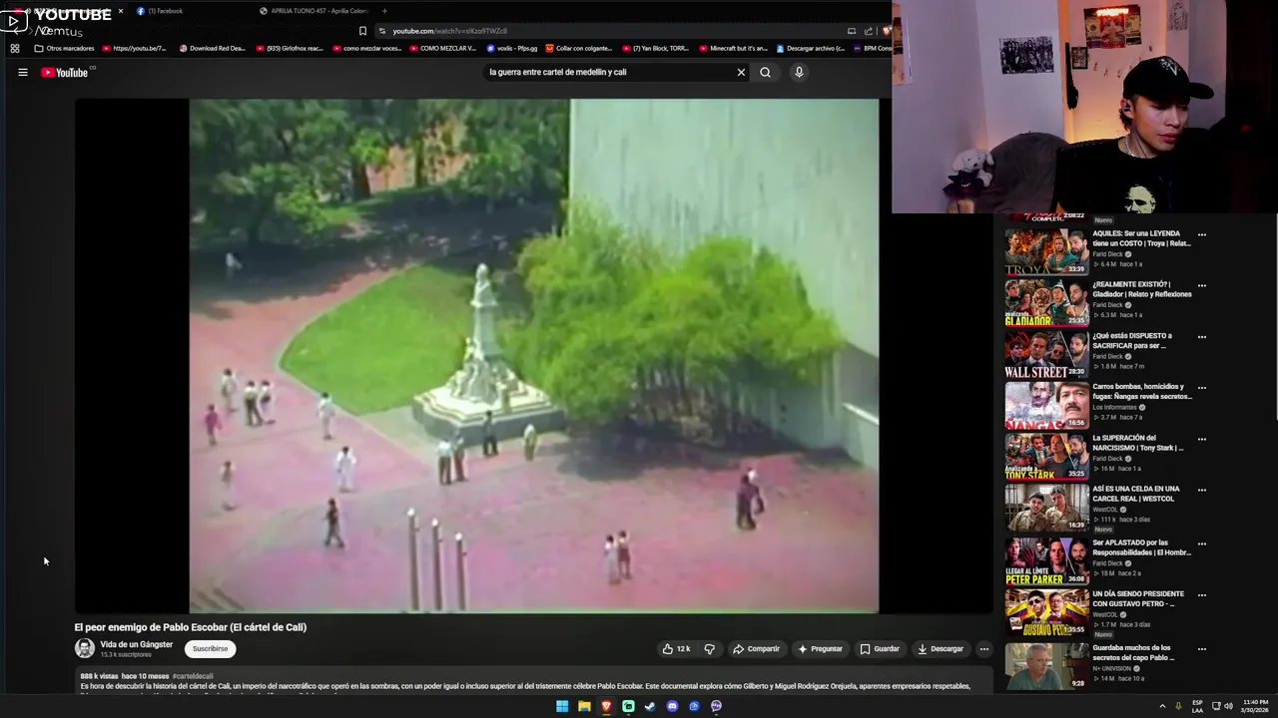Open options for Gustavo Petro video suggestion
This screenshot has height=718, width=1278.
coord(1201,595)
